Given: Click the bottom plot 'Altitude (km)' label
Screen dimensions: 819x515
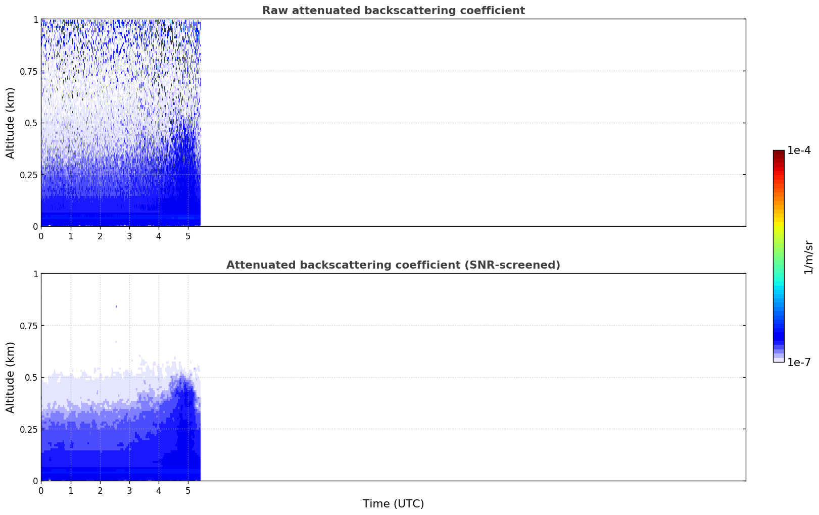Looking at the screenshot, I should 11,377.
